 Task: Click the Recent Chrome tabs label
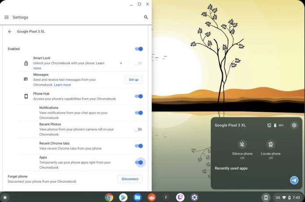tap(54, 143)
